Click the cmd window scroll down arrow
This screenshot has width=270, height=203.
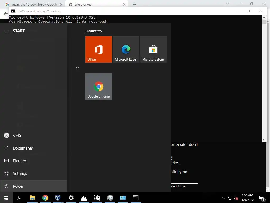click(x=264, y=140)
